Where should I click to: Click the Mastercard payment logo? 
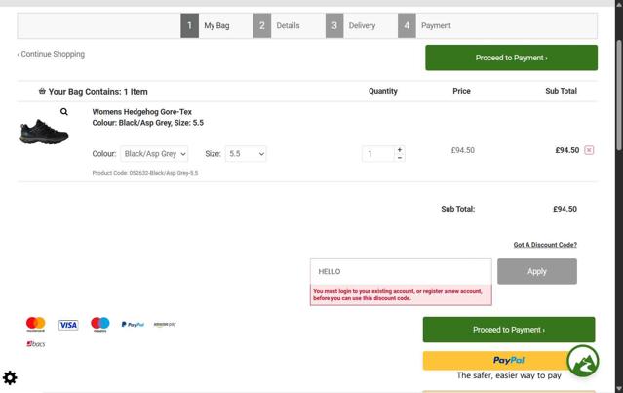[36, 324]
